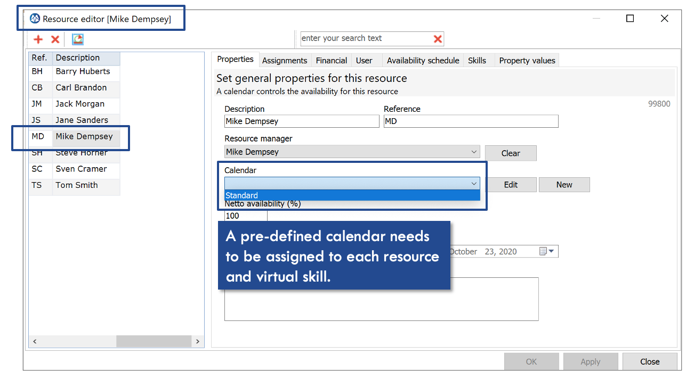Click the Close button at bottom
694x379 pixels.
[x=650, y=361]
